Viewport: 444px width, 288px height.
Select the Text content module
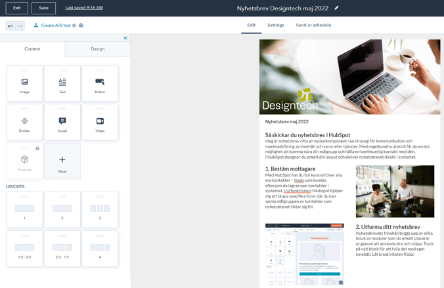click(62, 83)
